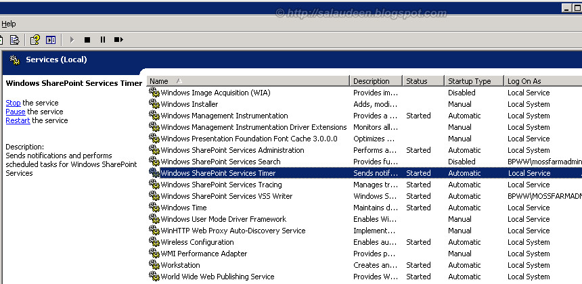Click the gear icon for SharePoint Services Timer

(154, 173)
